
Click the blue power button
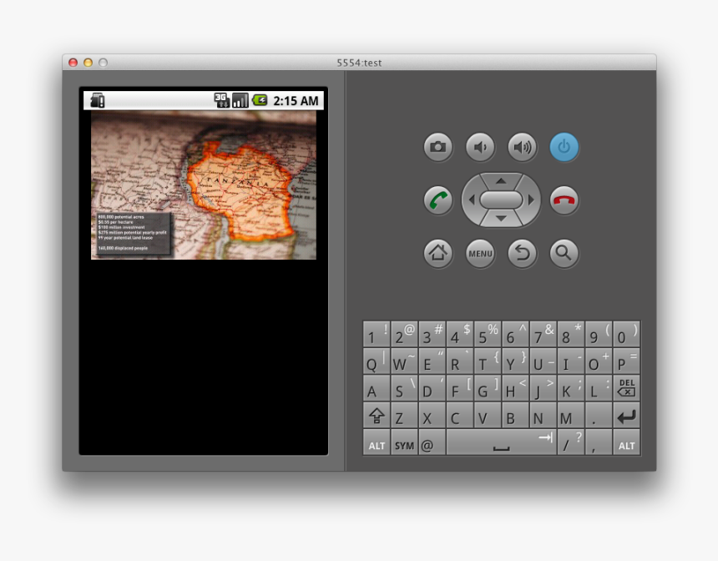point(564,147)
